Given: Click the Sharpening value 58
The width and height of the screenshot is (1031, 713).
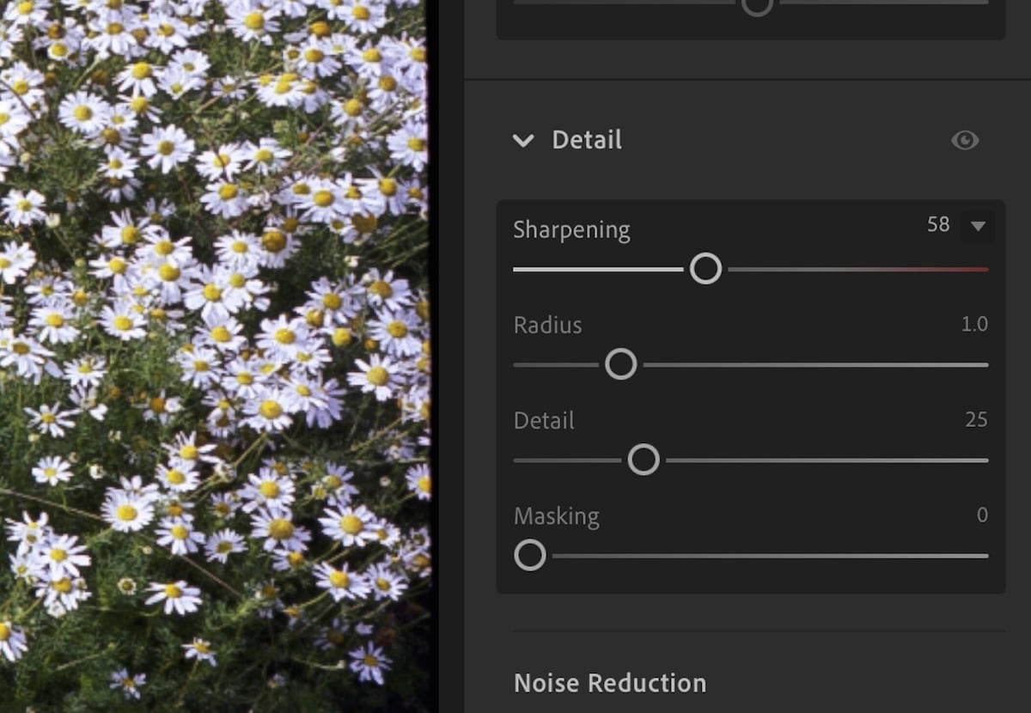Looking at the screenshot, I should click(x=937, y=225).
